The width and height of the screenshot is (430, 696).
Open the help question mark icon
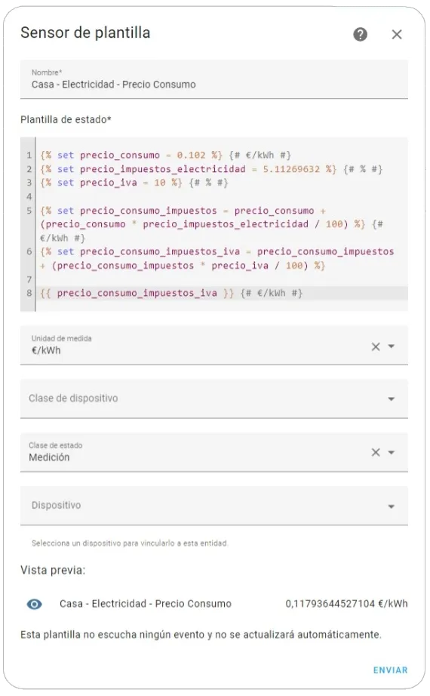pos(360,34)
